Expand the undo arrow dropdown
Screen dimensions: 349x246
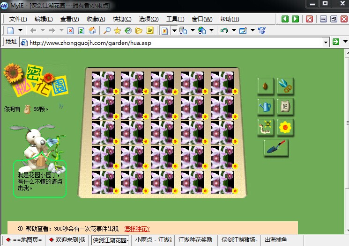click(x=234, y=30)
